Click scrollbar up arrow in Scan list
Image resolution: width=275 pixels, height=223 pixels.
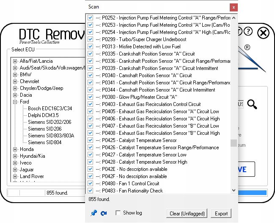(234, 17)
